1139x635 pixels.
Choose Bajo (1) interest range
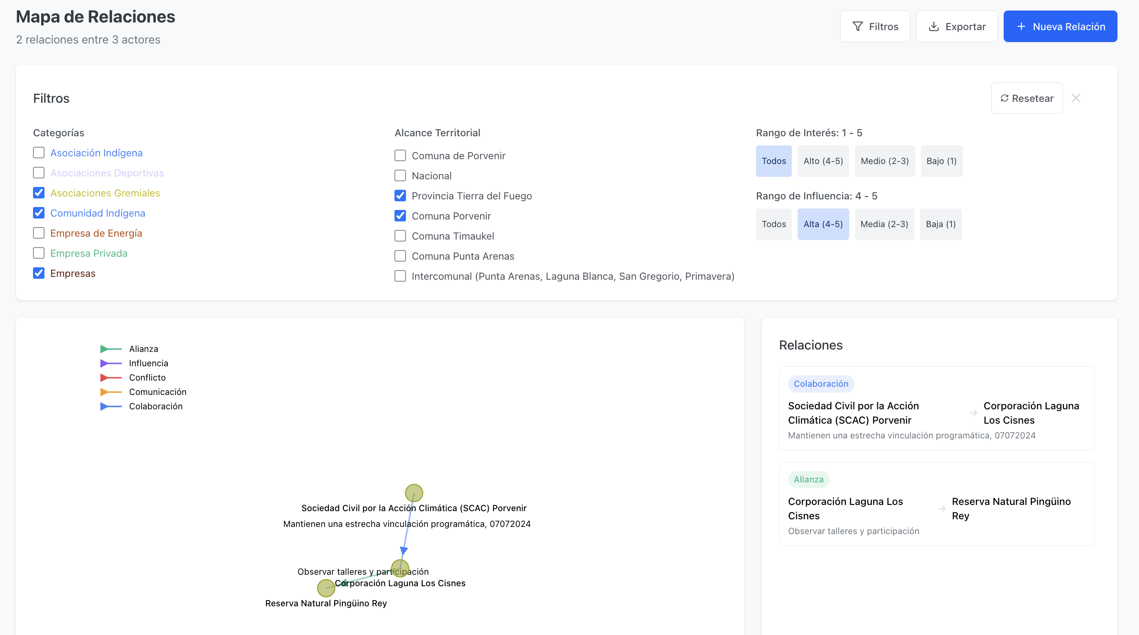(x=942, y=161)
